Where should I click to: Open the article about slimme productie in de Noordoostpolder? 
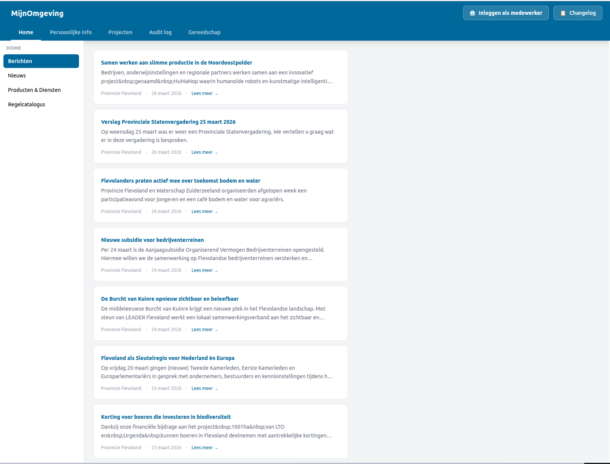tap(176, 62)
